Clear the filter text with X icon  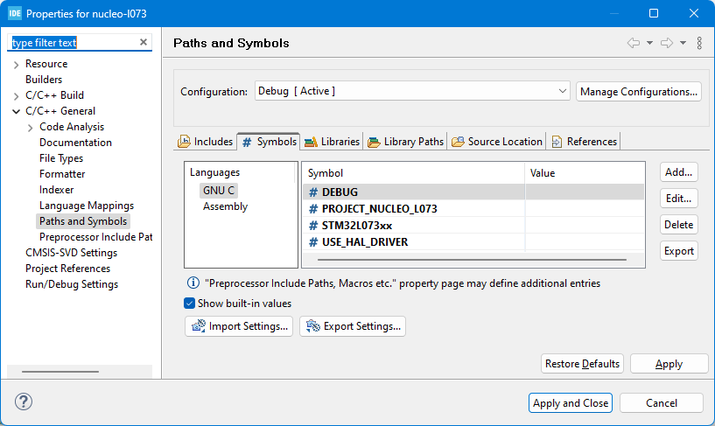(x=144, y=42)
